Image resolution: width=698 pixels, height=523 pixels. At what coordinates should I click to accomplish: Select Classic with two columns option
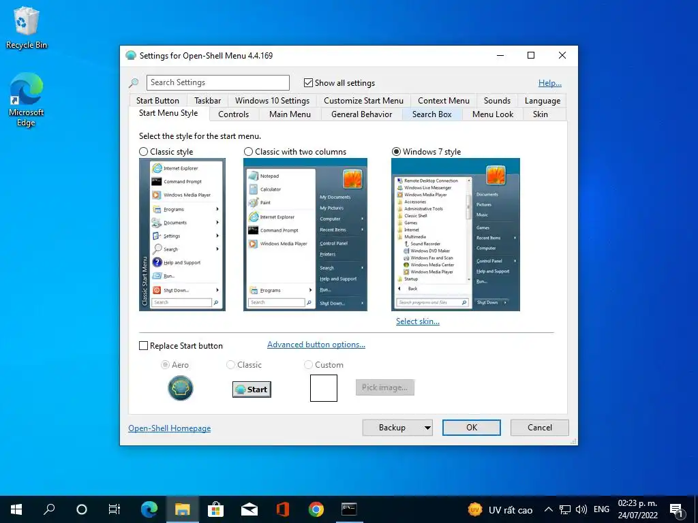tap(248, 152)
